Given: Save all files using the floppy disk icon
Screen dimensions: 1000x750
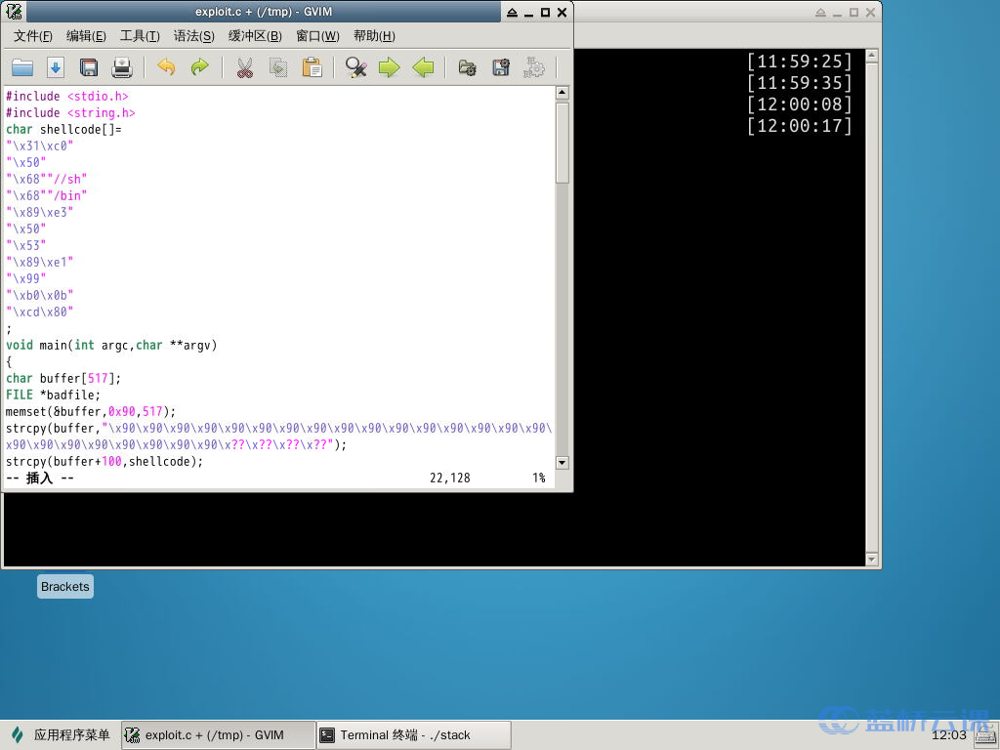Looking at the screenshot, I should 89,67.
